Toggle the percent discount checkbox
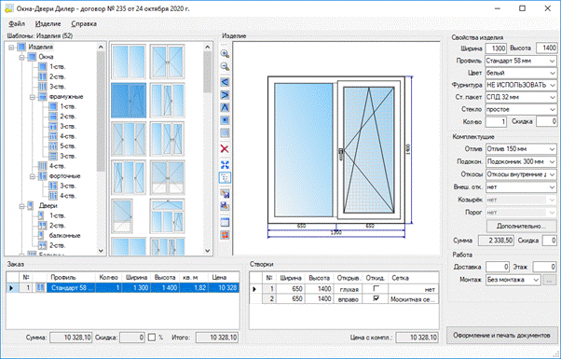561x359 pixels. pos(152,338)
